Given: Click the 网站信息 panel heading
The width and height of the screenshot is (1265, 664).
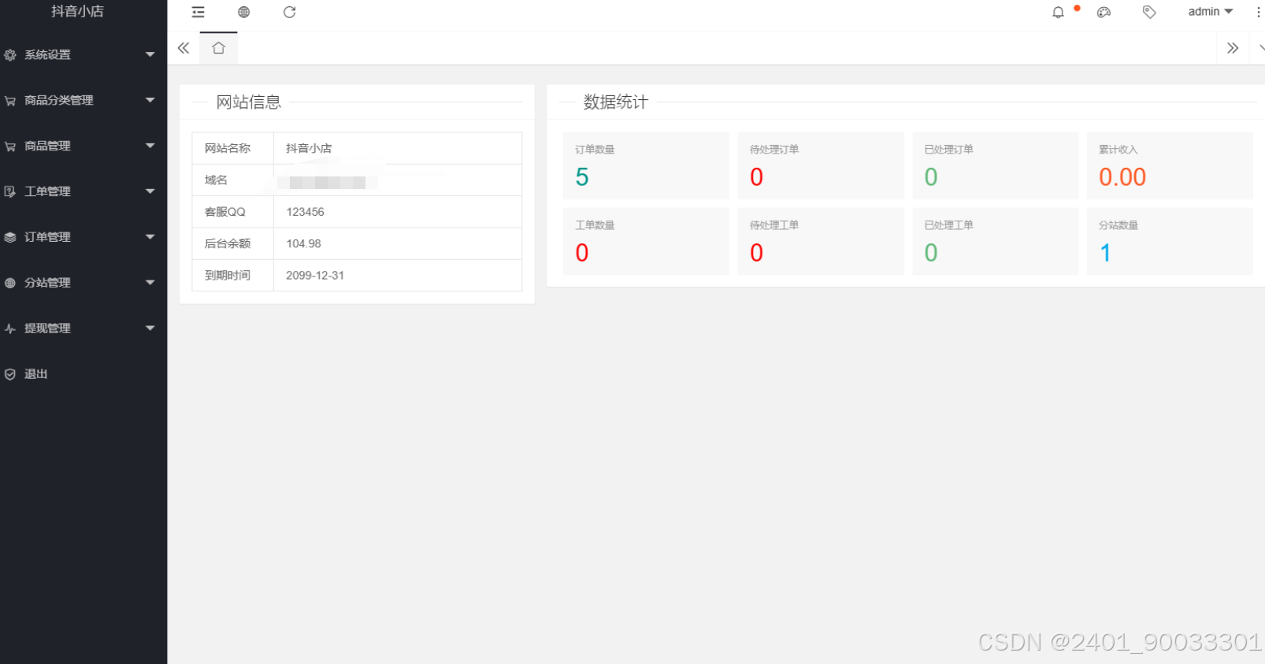Looking at the screenshot, I should 249,102.
